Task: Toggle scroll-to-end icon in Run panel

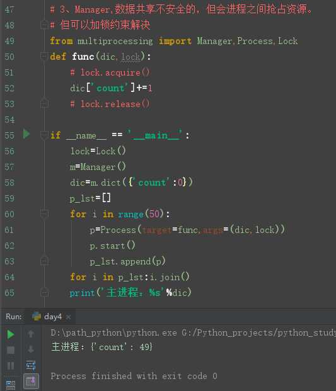Action: coord(31,381)
